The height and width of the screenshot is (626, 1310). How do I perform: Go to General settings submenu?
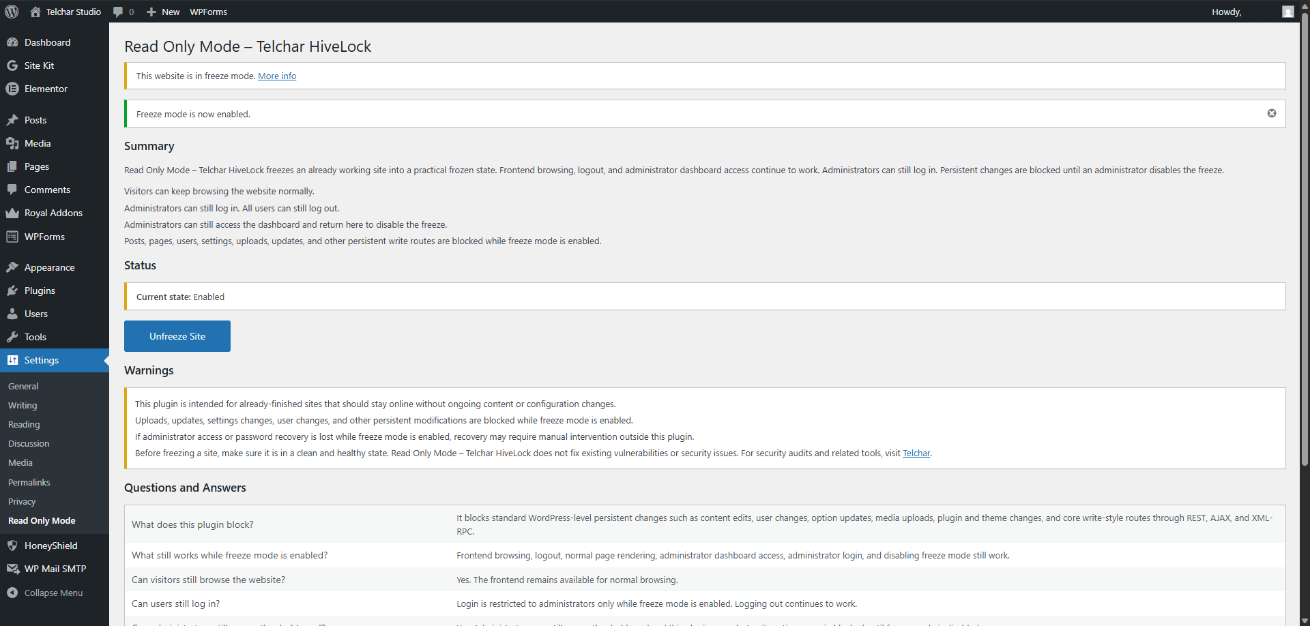pos(23,386)
